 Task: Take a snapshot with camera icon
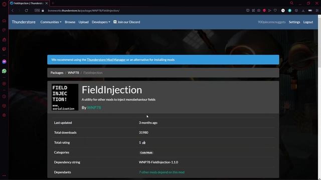tap(259, 10)
